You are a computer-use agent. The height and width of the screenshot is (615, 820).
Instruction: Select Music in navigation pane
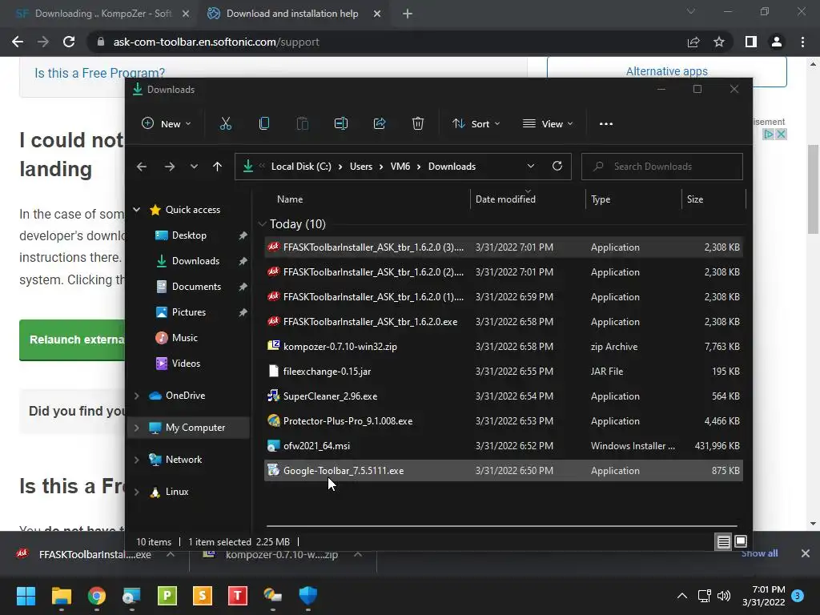(185, 338)
